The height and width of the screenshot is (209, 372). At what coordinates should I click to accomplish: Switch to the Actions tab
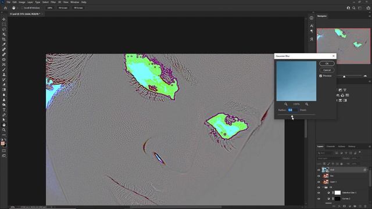pyautogui.click(x=341, y=147)
